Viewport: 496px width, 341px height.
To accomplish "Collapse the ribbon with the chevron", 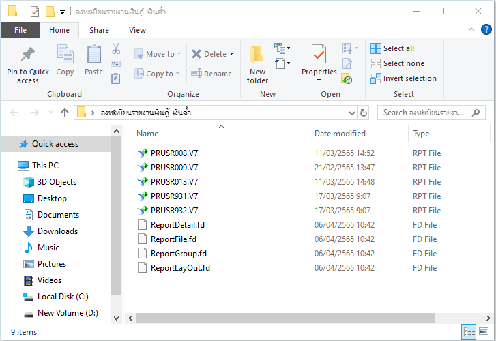I will coord(471,30).
